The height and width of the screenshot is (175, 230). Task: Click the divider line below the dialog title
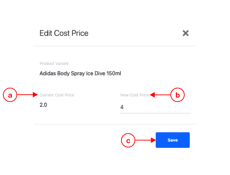115,46
